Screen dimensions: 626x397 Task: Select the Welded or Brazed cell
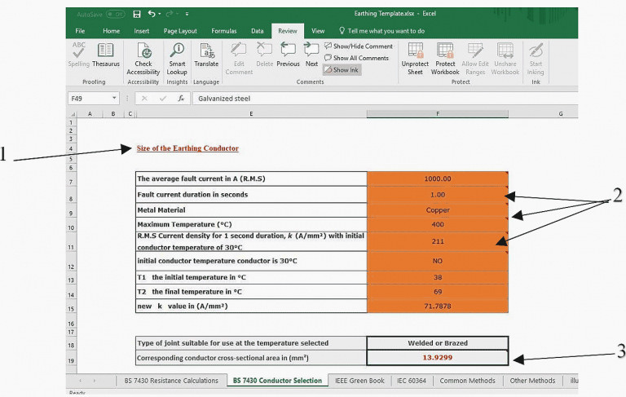(438, 343)
